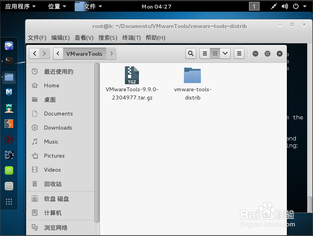Viewport: 313px width, 236px height.
Task: Open the Armitage dock icon
Action: click(x=9, y=108)
